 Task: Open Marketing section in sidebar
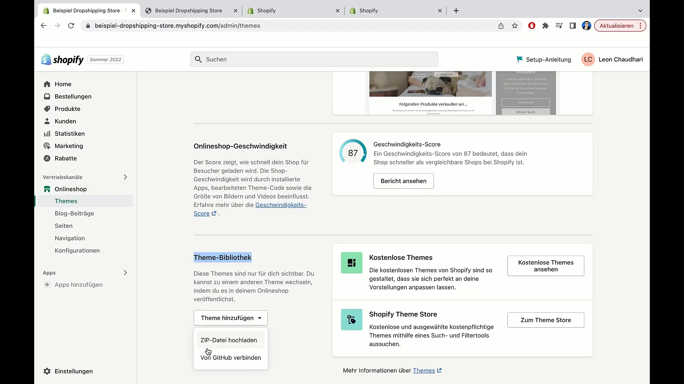(69, 146)
